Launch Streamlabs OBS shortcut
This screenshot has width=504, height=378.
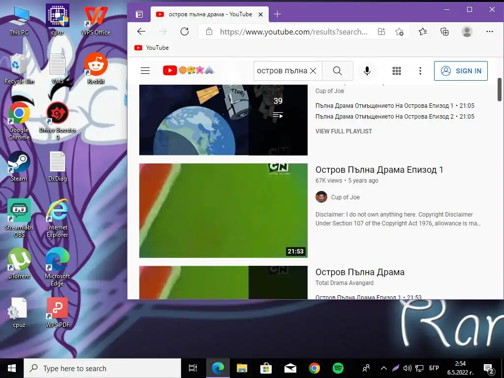(x=19, y=219)
